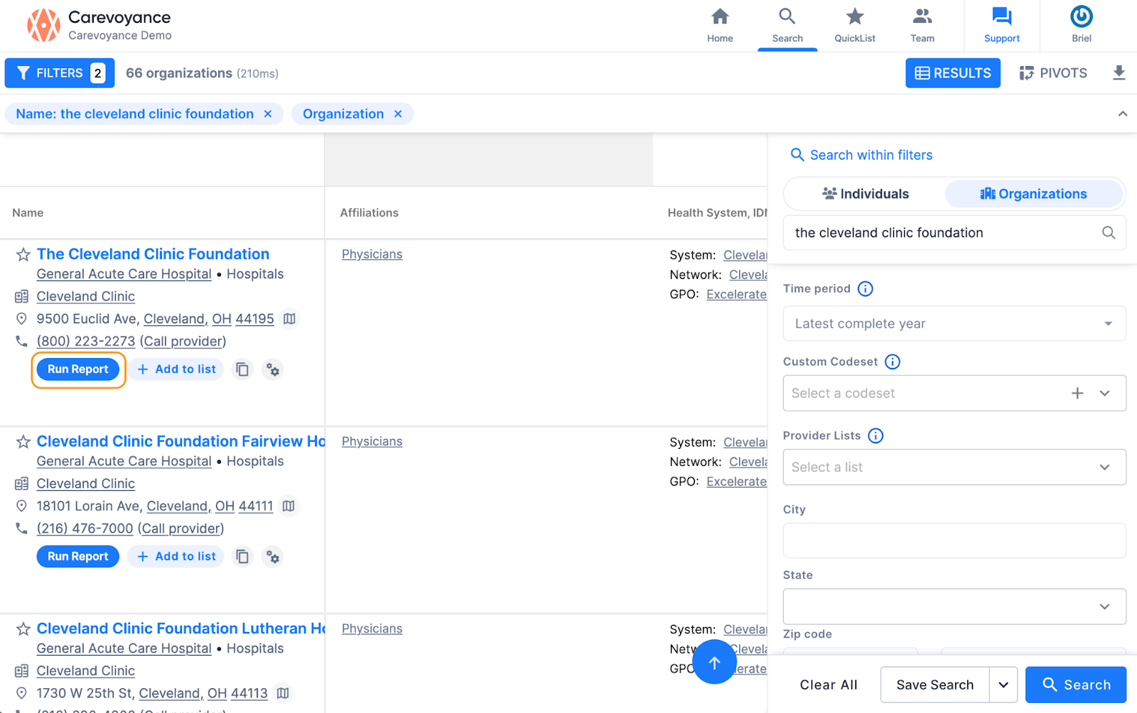Open The Cleveland Clinic Foundation profile

click(x=153, y=254)
